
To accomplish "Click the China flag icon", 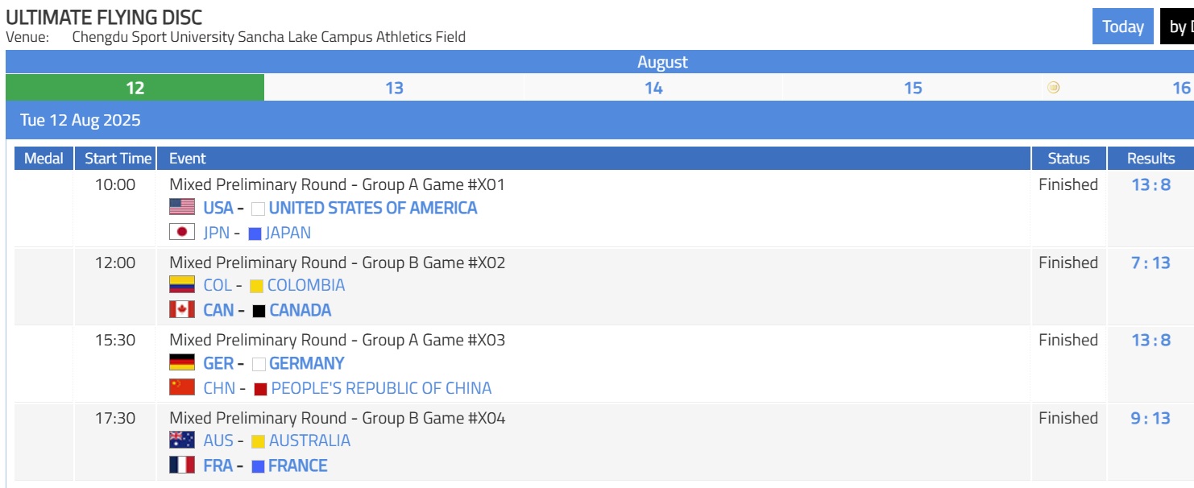I will point(182,388).
